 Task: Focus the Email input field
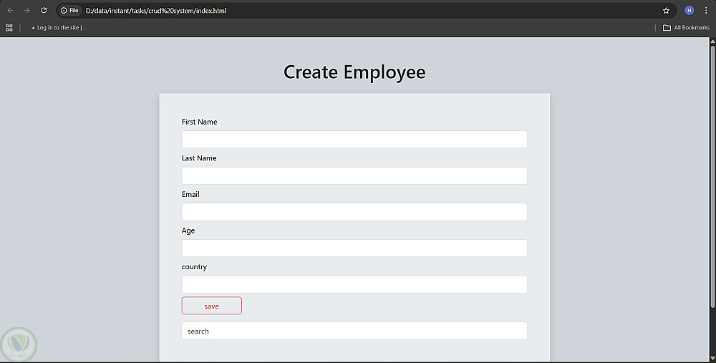pos(354,212)
